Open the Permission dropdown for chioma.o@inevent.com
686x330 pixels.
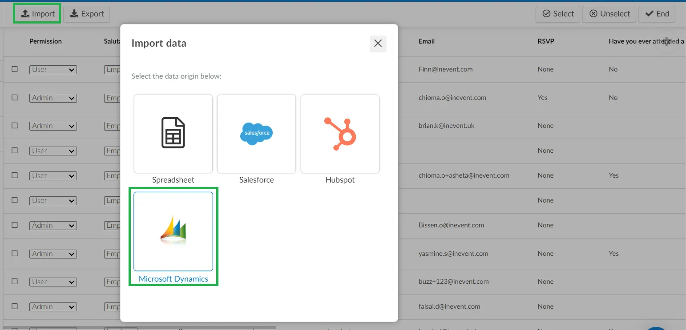53,98
